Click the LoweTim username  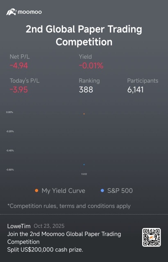(19, 226)
